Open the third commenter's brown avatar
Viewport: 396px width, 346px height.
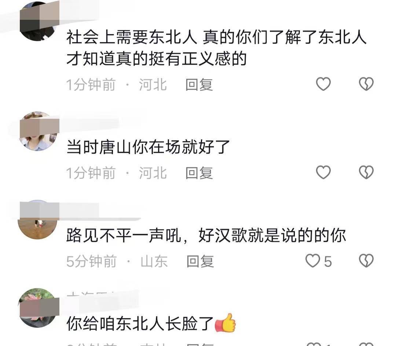[37, 220]
